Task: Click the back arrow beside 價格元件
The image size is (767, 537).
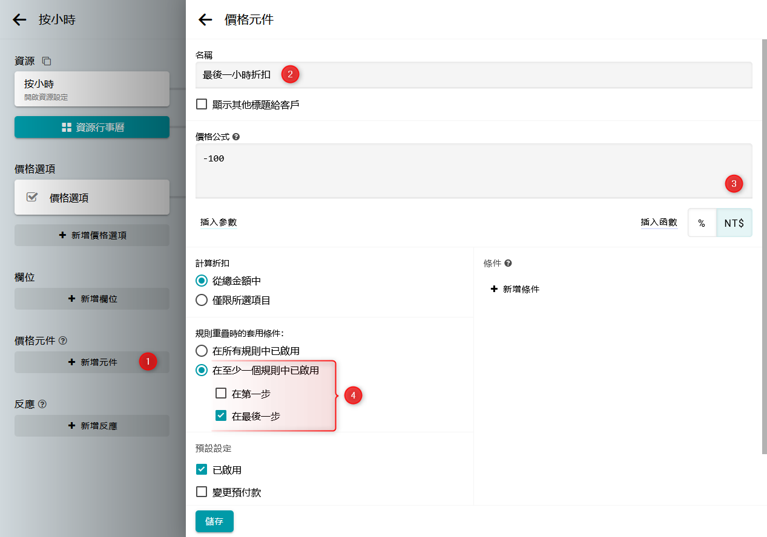Action: pos(205,20)
